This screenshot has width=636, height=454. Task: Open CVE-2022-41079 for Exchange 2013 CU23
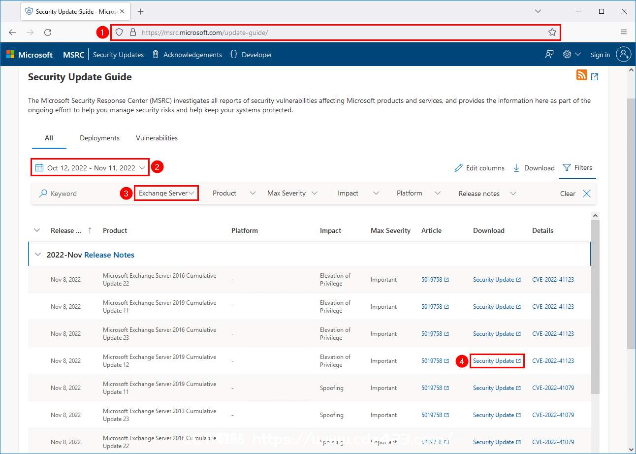tap(553, 415)
